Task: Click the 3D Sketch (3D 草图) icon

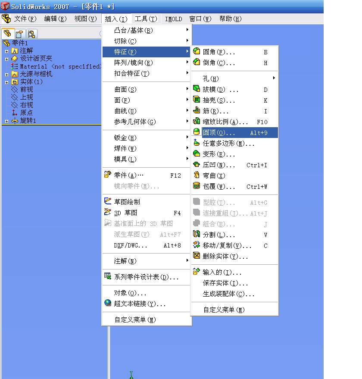Action: point(108,212)
